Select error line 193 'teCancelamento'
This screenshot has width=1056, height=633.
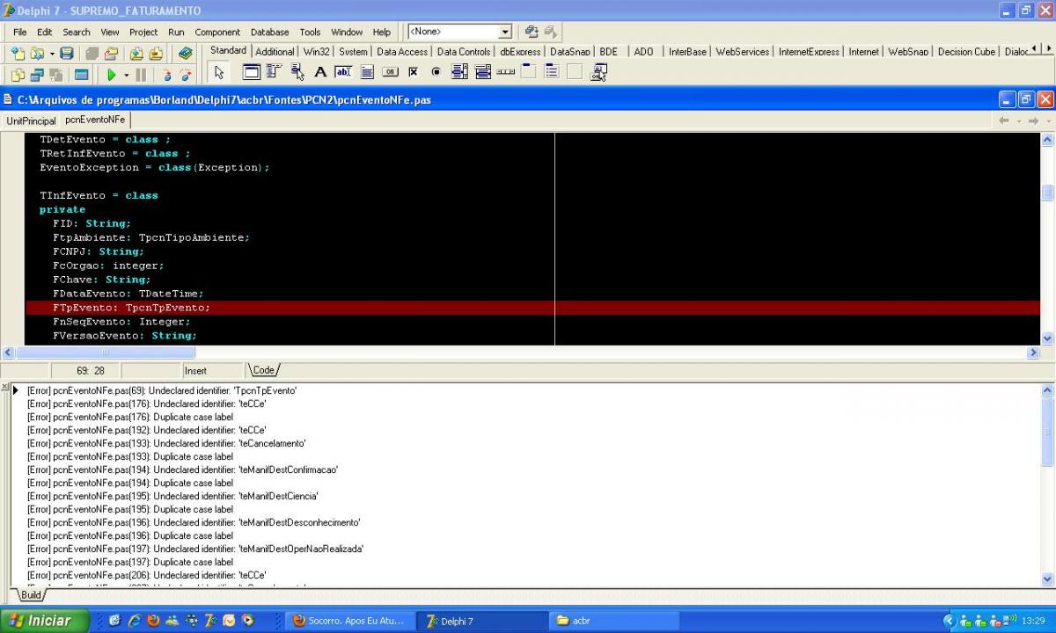[x=166, y=443]
